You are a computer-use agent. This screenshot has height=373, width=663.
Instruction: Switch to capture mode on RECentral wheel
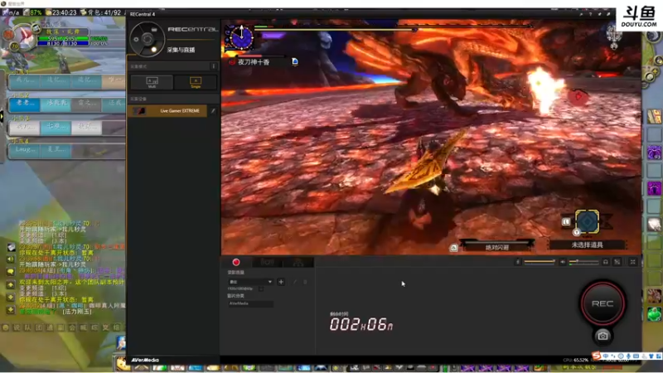154,50
